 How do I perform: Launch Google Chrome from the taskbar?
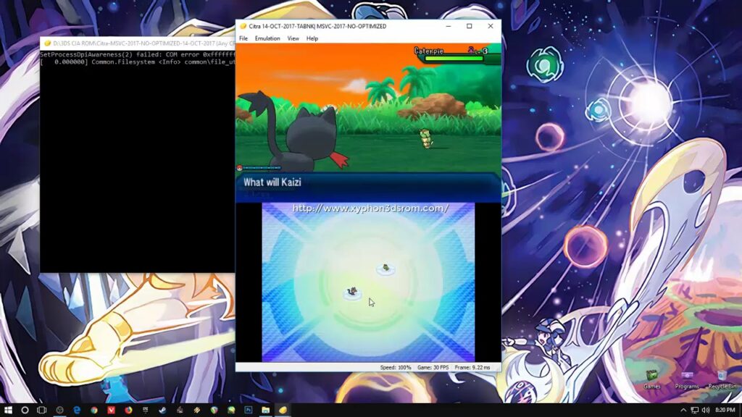93,410
